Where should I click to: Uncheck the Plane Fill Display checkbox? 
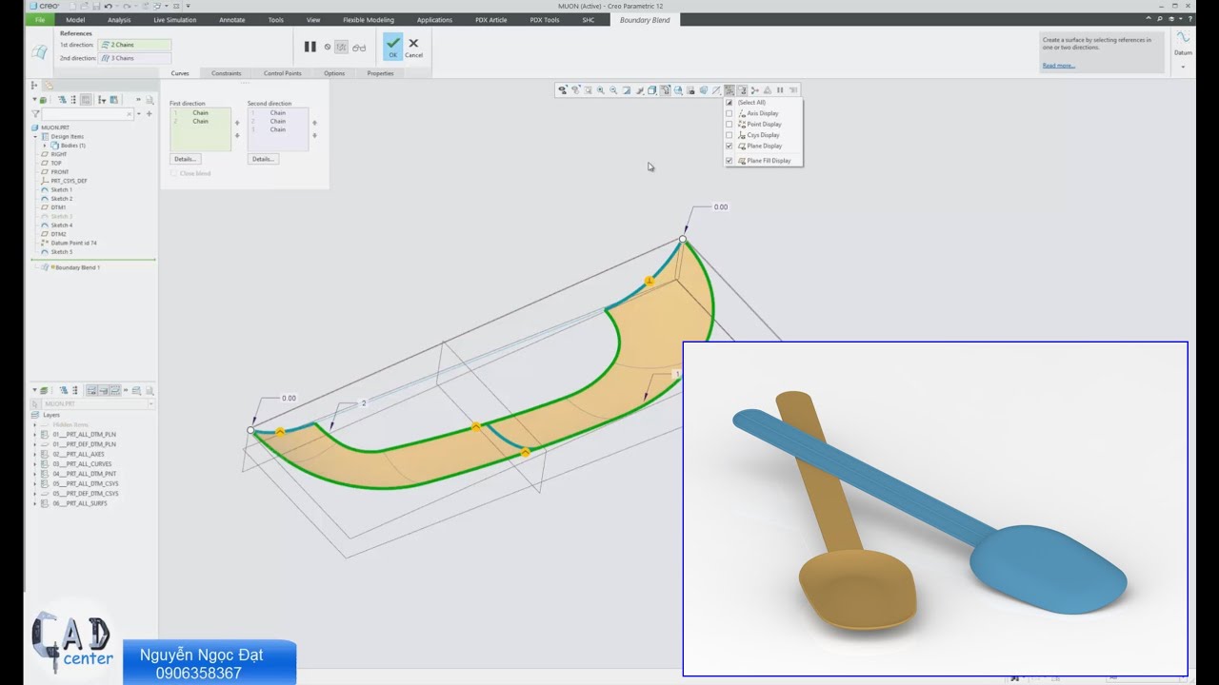729,161
